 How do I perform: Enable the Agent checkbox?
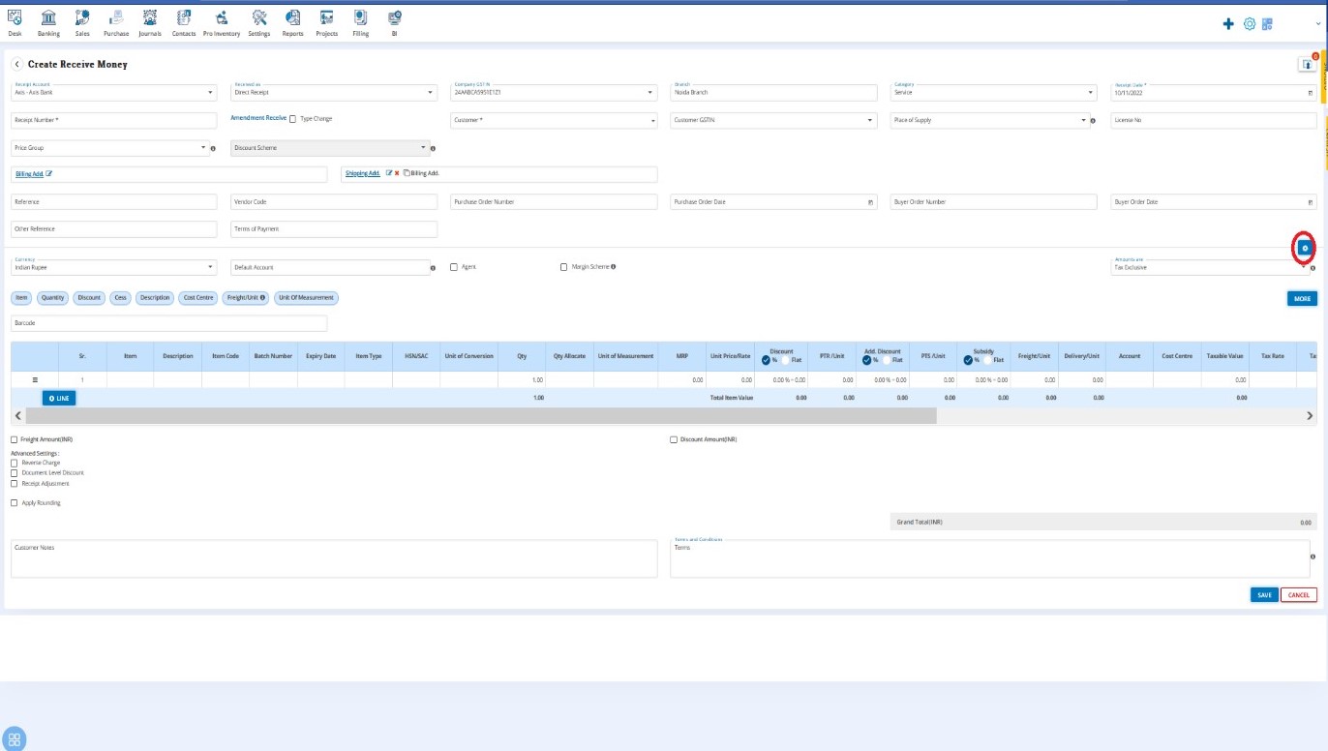[x=454, y=267]
